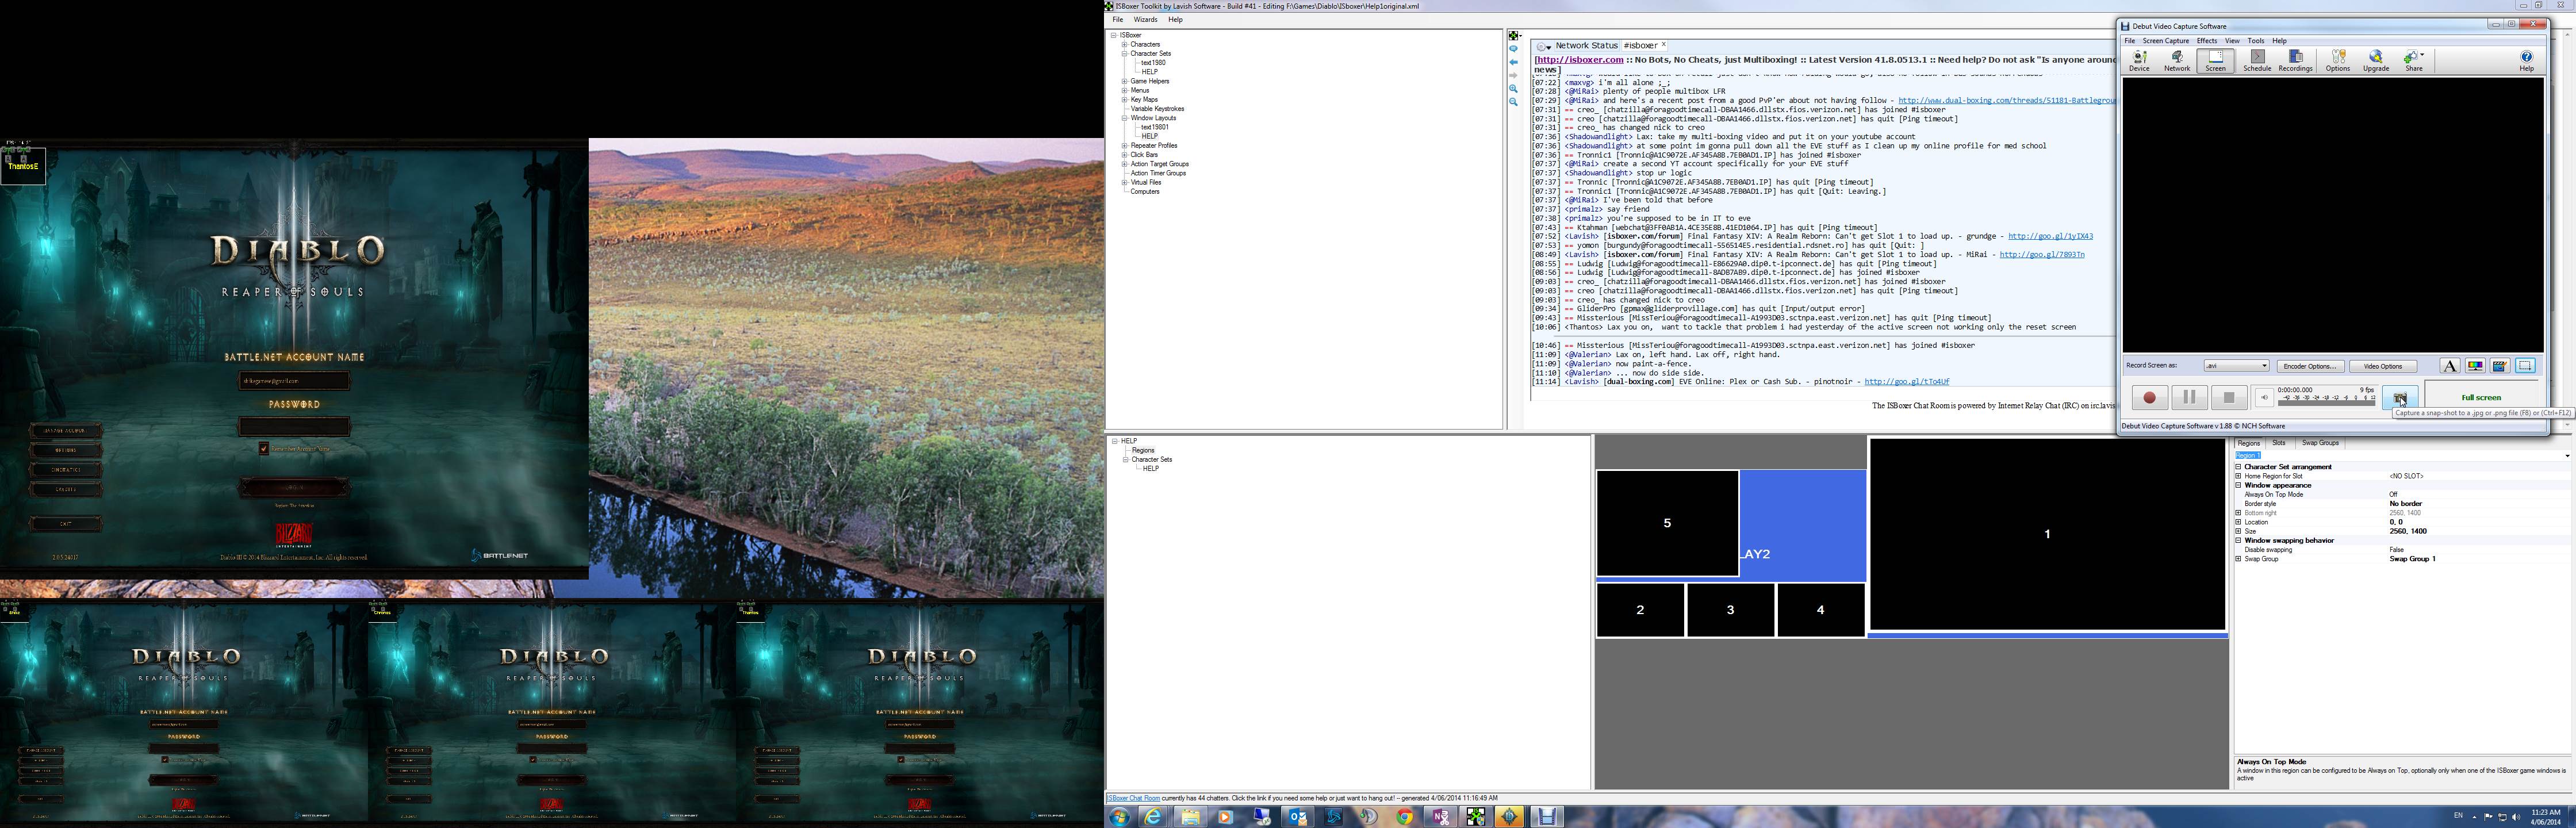Image resolution: width=2576 pixels, height=828 pixels.
Task: Click the chat bubble icon in chat sidebar
Action: (1513, 49)
